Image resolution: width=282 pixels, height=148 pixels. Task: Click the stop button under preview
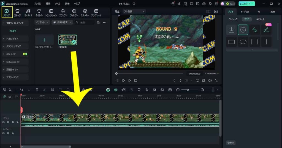[x=136, y=81]
